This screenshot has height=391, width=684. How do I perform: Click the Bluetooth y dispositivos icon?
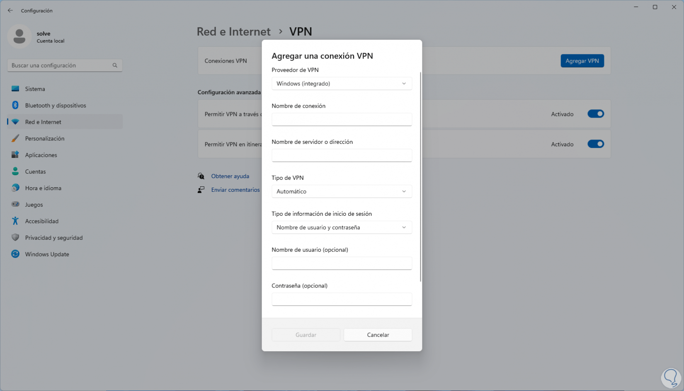(15, 105)
